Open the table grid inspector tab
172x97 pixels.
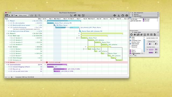coord(151,35)
